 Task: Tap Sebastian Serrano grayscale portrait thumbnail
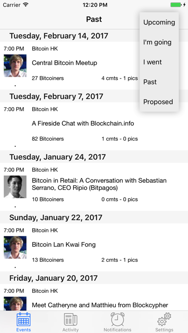point(15,187)
